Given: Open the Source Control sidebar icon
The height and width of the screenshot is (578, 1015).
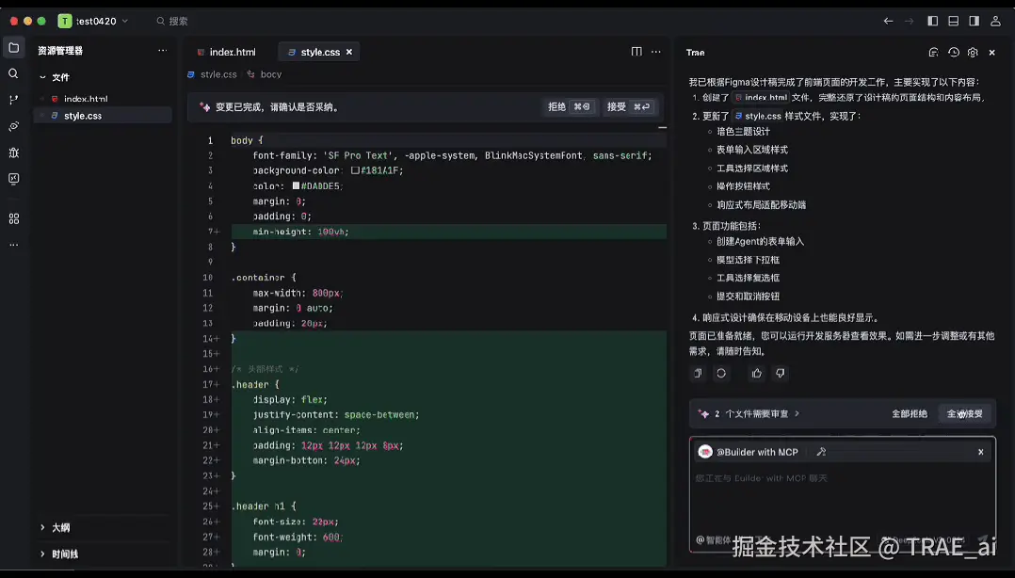Looking at the screenshot, I should click(x=13, y=100).
